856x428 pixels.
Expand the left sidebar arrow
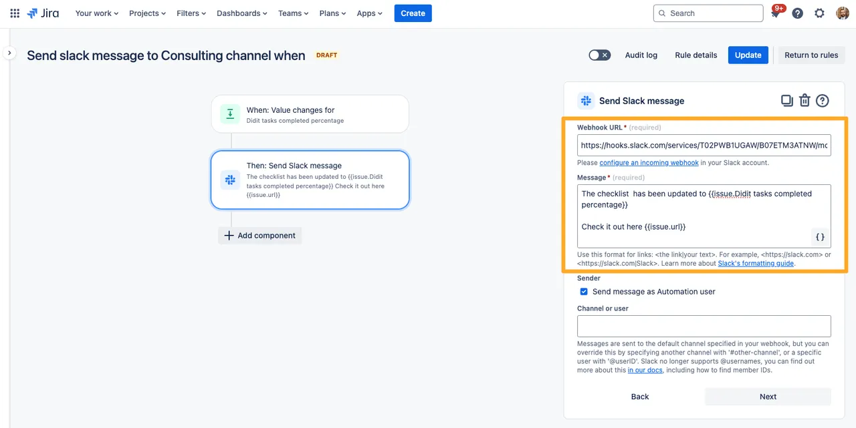pyautogui.click(x=9, y=53)
